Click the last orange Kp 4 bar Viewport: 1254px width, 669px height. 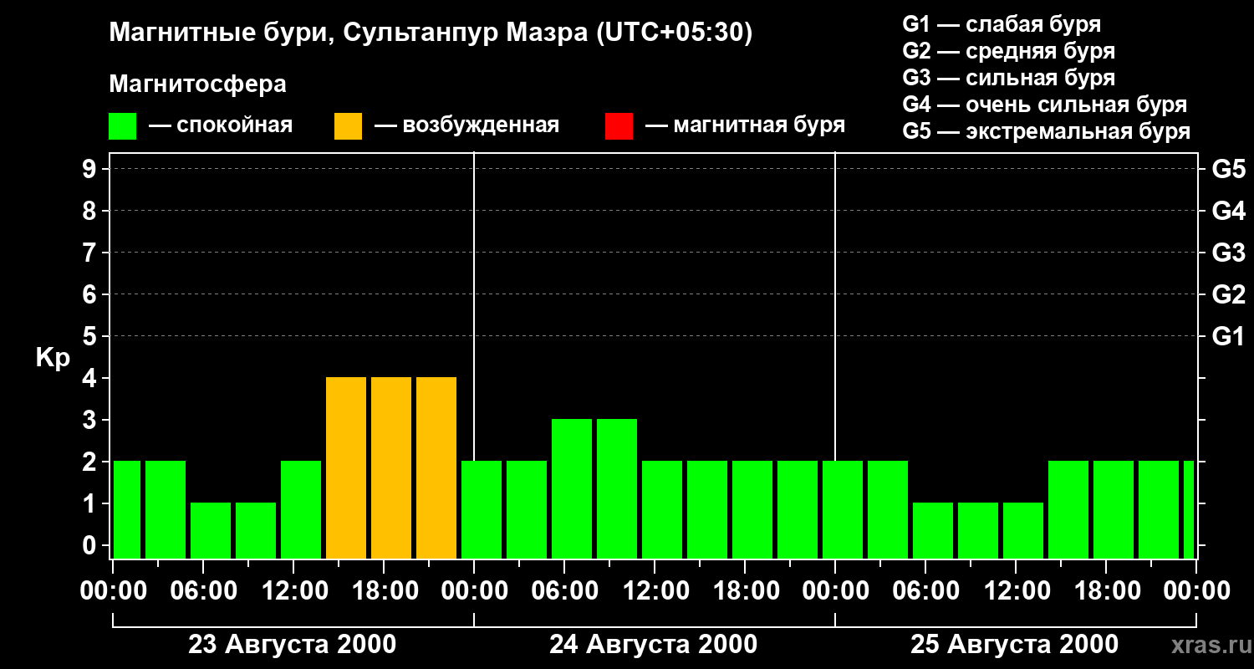pos(436,467)
